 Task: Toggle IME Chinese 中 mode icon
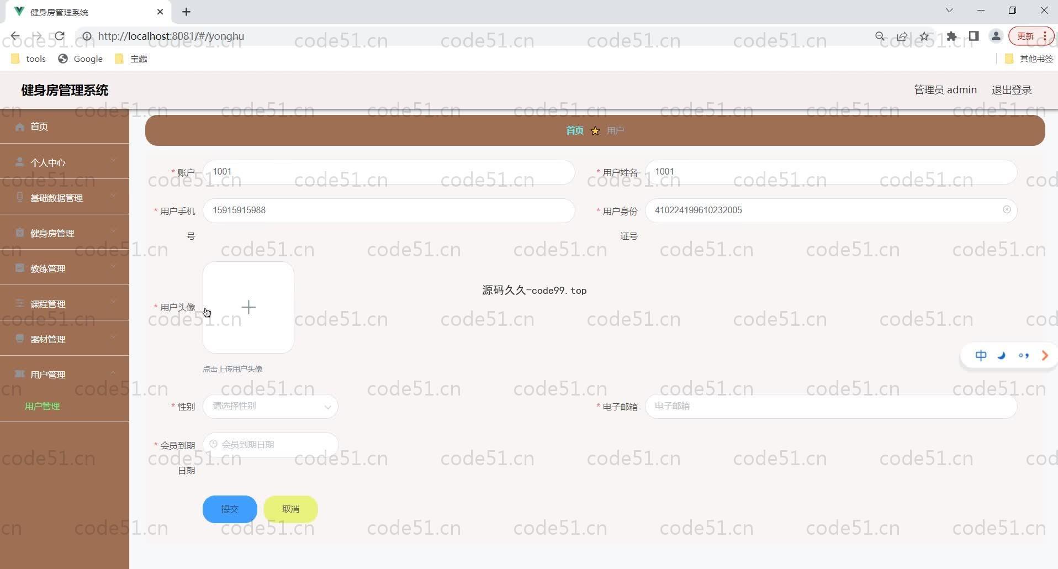981,356
